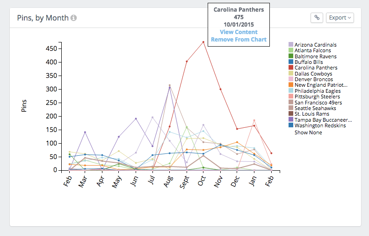This screenshot has height=236, width=369.
Task: Toggle Baltimore Ravens legend entry
Action: [x=312, y=56]
